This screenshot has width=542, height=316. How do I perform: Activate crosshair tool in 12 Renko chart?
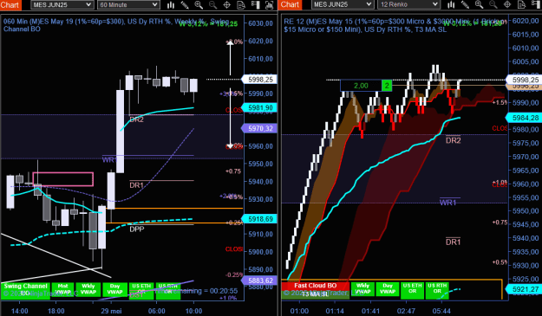pos(507,5)
